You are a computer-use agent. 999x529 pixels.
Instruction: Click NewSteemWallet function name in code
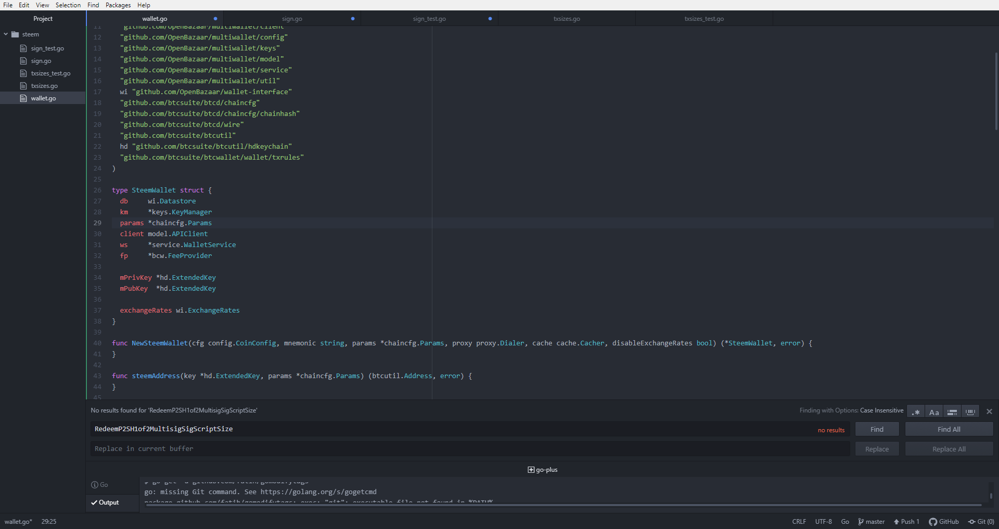(x=160, y=343)
